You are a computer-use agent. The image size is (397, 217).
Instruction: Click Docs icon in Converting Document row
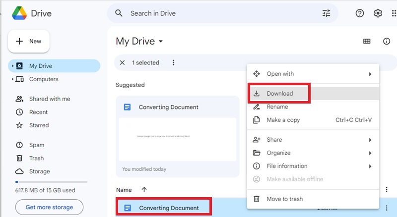coord(128,208)
